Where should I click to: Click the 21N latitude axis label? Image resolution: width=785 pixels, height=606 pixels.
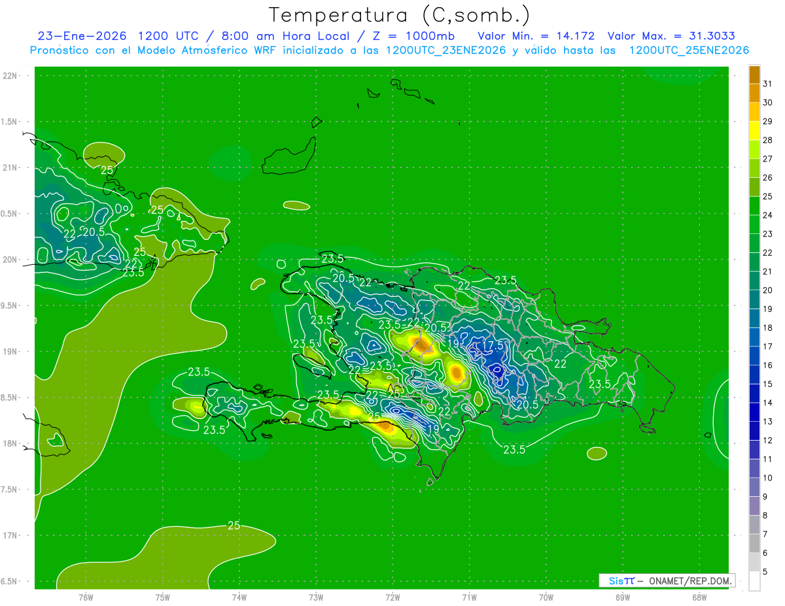(10, 167)
